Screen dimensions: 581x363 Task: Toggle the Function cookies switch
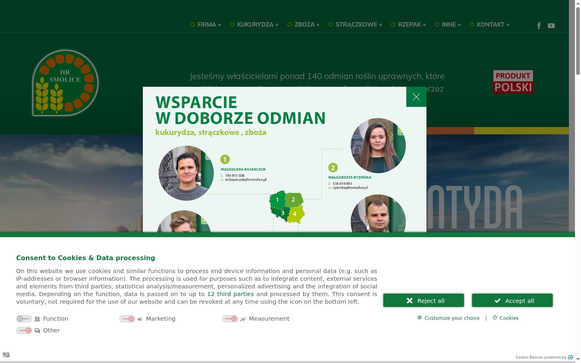point(24,319)
